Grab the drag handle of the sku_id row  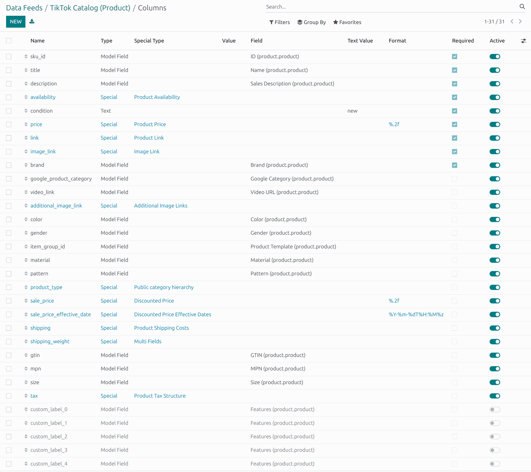click(26, 56)
